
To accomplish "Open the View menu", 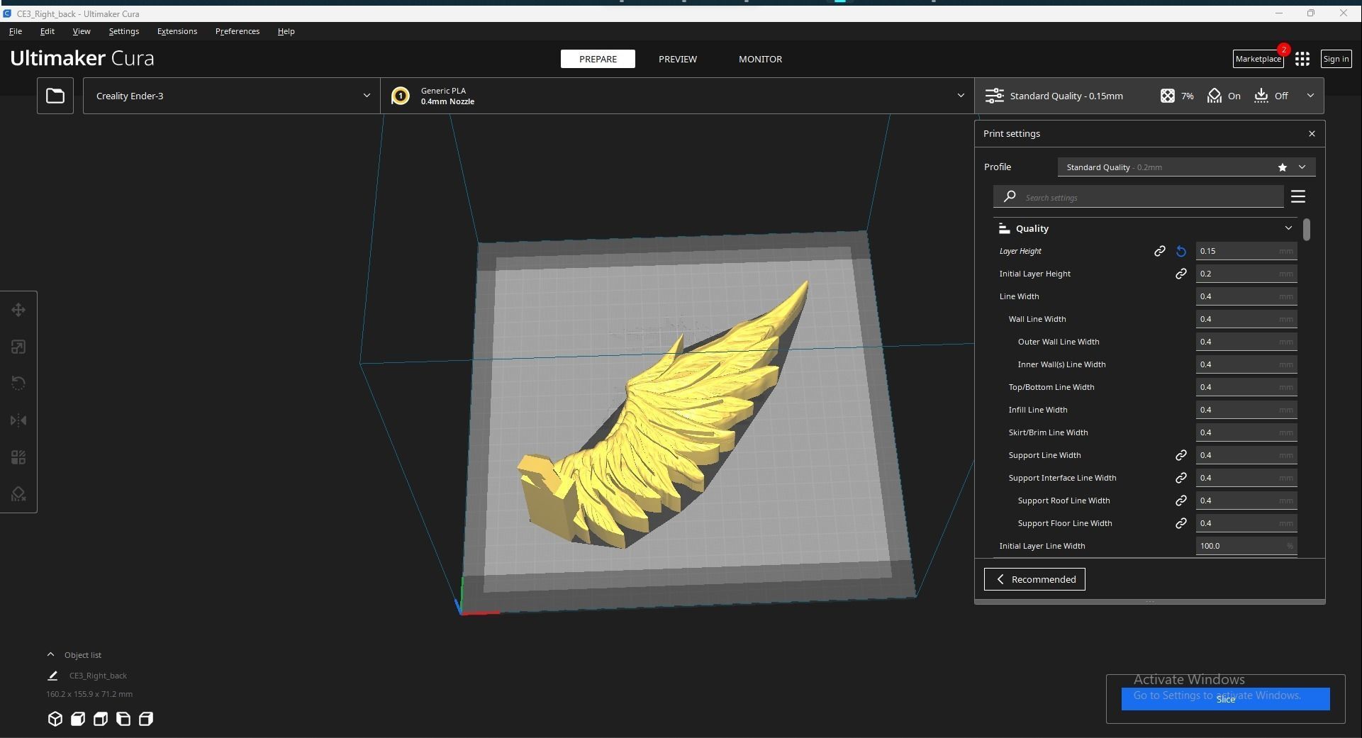I will pos(82,31).
